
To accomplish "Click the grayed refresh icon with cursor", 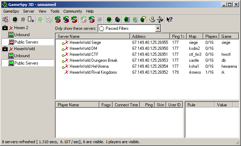I will click(x=84, y=20).
